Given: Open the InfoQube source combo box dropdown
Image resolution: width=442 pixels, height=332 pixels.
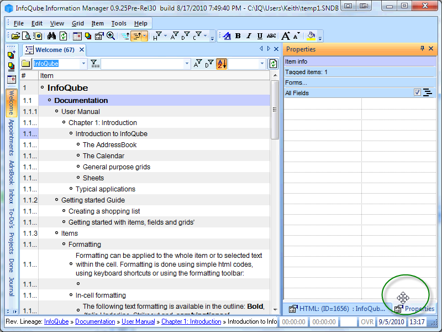Looking at the screenshot, I should 83,64.
